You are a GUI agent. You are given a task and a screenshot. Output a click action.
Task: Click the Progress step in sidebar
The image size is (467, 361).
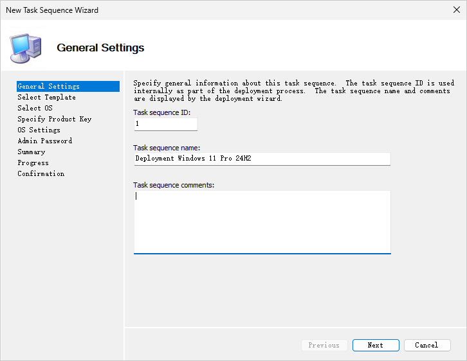tap(33, 163)
